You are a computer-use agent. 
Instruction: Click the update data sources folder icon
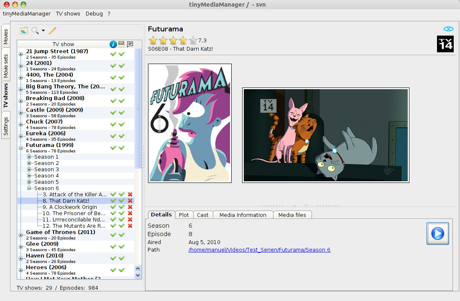[23, 31]
